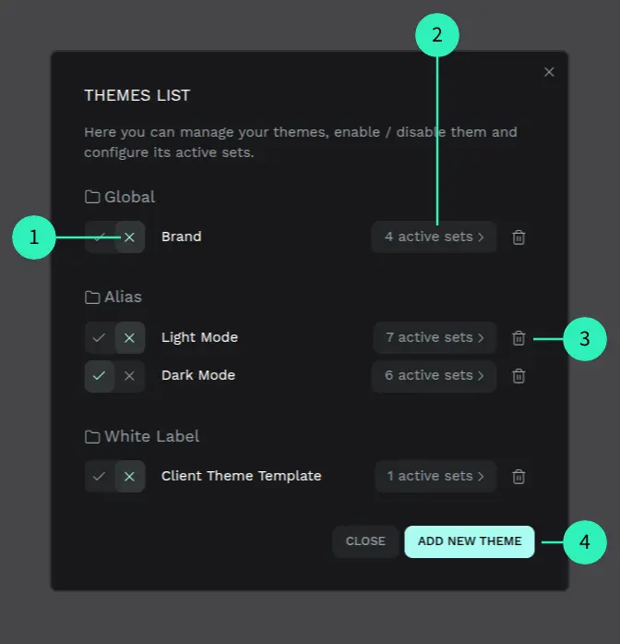Screen dimensions: 620x644
Task: Disable Light Mode theme with X toggle
Action: pos(129,338)
